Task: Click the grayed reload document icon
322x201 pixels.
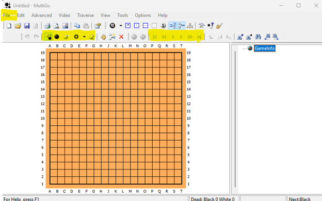Action: pos(36,26)
